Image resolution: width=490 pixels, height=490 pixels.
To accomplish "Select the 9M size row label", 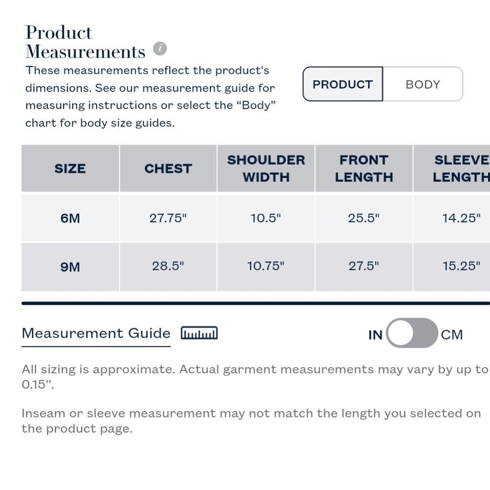I will pyautogui.click(x=70, y=267).
